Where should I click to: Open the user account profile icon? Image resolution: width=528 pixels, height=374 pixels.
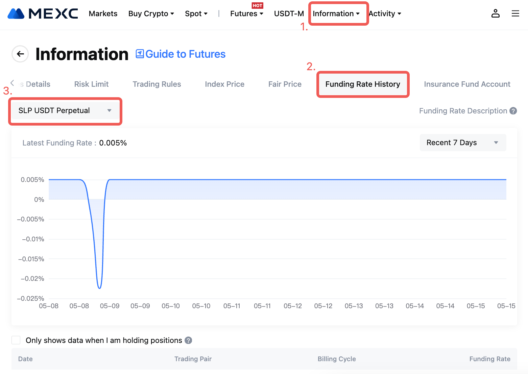[x=495, y=14]
